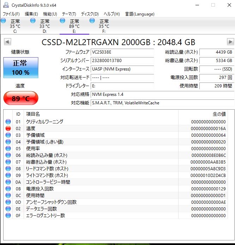Click the 生の値 column header

219,114
